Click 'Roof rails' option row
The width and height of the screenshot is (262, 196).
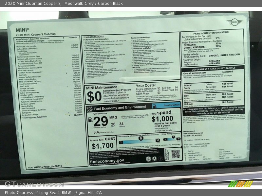pyautogui.click(x=23, y=75)
